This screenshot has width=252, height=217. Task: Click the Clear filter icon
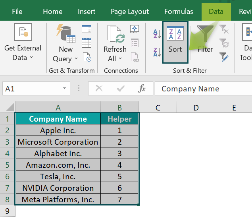coord(224,29)
